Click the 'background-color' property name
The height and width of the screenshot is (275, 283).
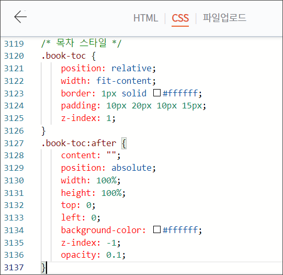point(101,230)
